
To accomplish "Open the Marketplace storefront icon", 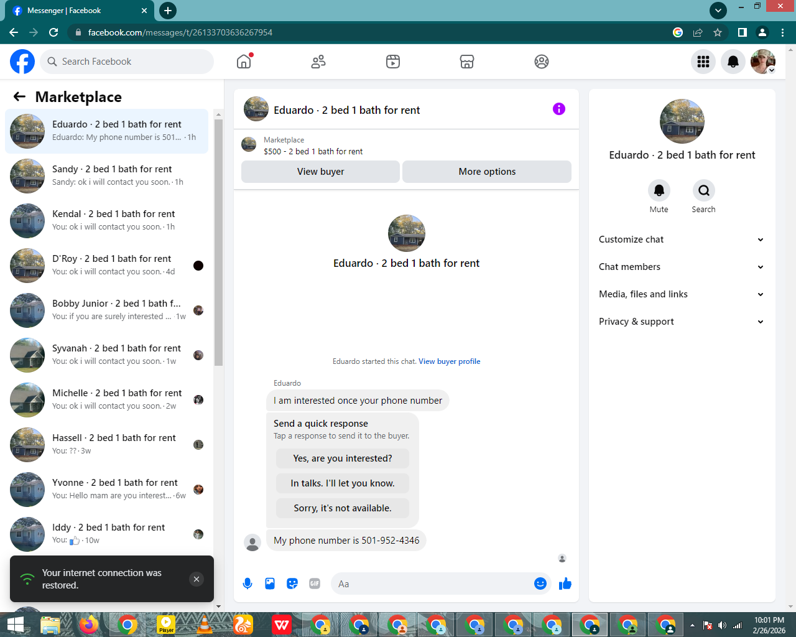I will 467,62.
